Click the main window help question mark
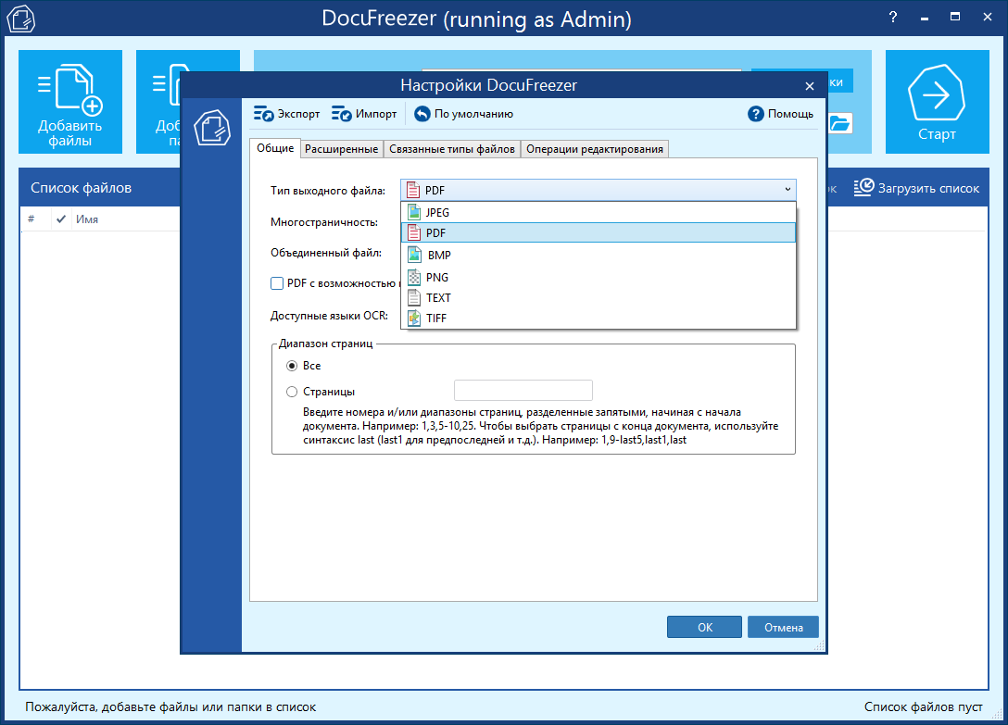 (893, 18)
